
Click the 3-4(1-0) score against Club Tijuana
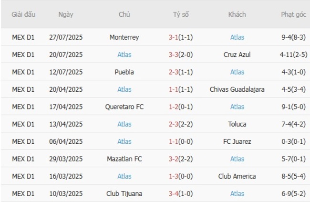(x=180, y=193)
